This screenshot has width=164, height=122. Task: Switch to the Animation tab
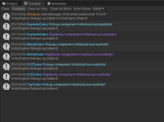(x=57, y=3)
